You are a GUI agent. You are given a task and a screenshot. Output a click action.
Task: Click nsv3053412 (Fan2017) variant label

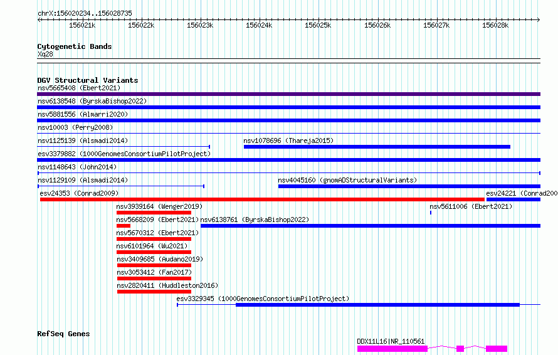coord(154,272)
